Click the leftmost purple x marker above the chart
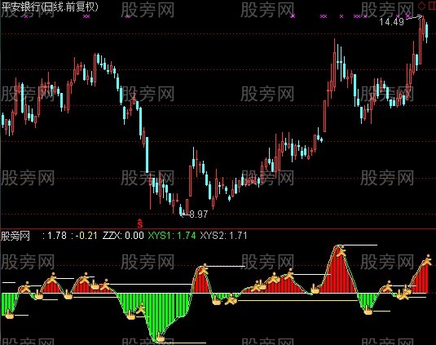436x345 pixels. pos(26,16)
